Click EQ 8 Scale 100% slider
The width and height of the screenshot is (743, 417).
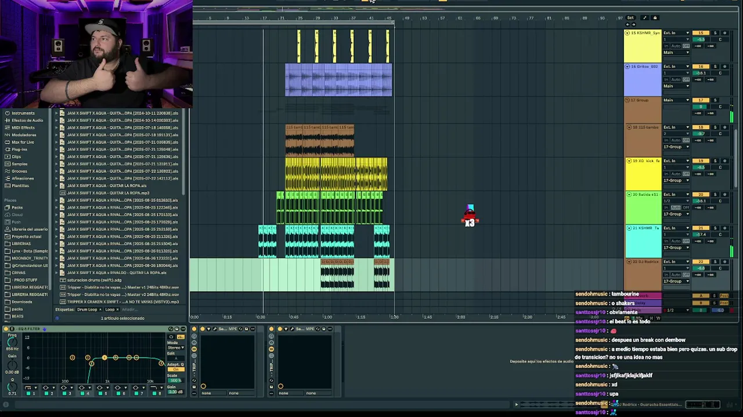coord(175,381)
